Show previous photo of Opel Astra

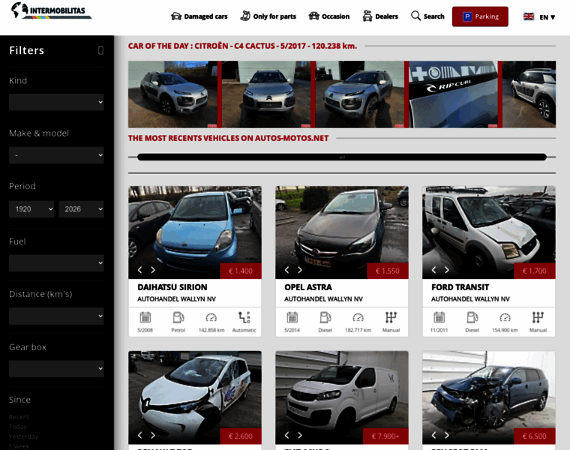[286, 270]
